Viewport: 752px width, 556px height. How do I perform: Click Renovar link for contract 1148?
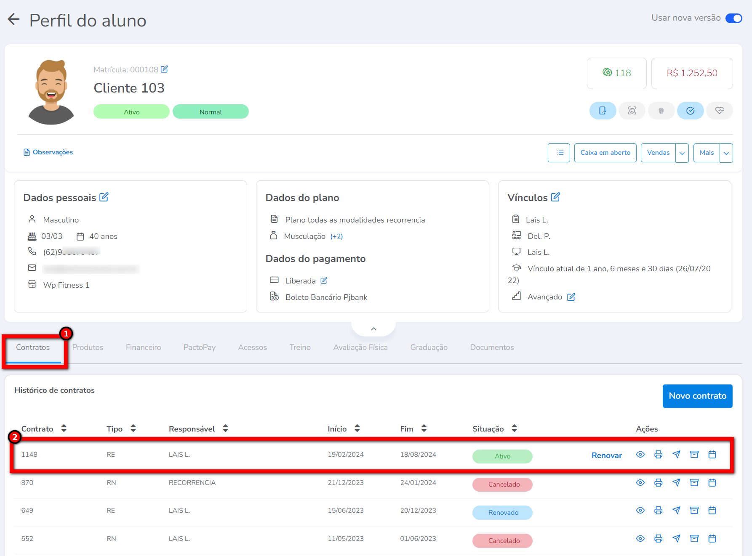coord(606,455)
